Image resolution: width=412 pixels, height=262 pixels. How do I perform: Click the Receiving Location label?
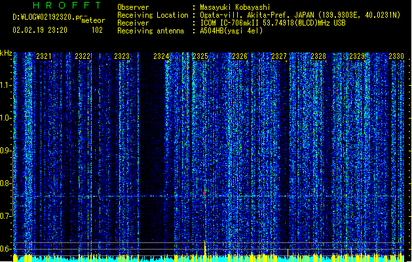[x=153, y=15]
